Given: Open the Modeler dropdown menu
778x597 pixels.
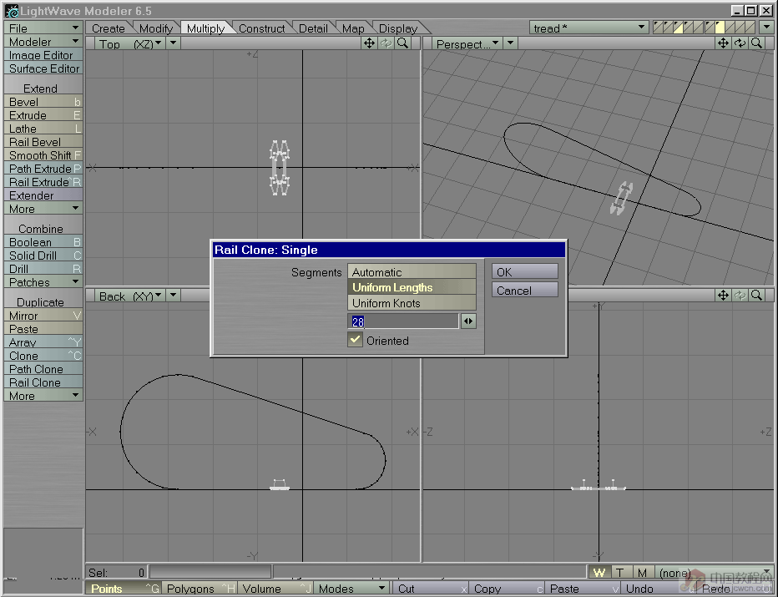Looking at the screenshot, I should click(x=43, y=42).
